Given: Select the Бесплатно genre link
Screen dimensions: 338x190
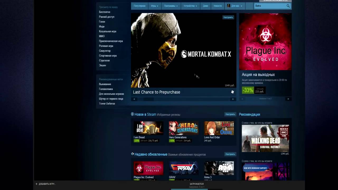Looking at the screenshot, I should (105, 12).
